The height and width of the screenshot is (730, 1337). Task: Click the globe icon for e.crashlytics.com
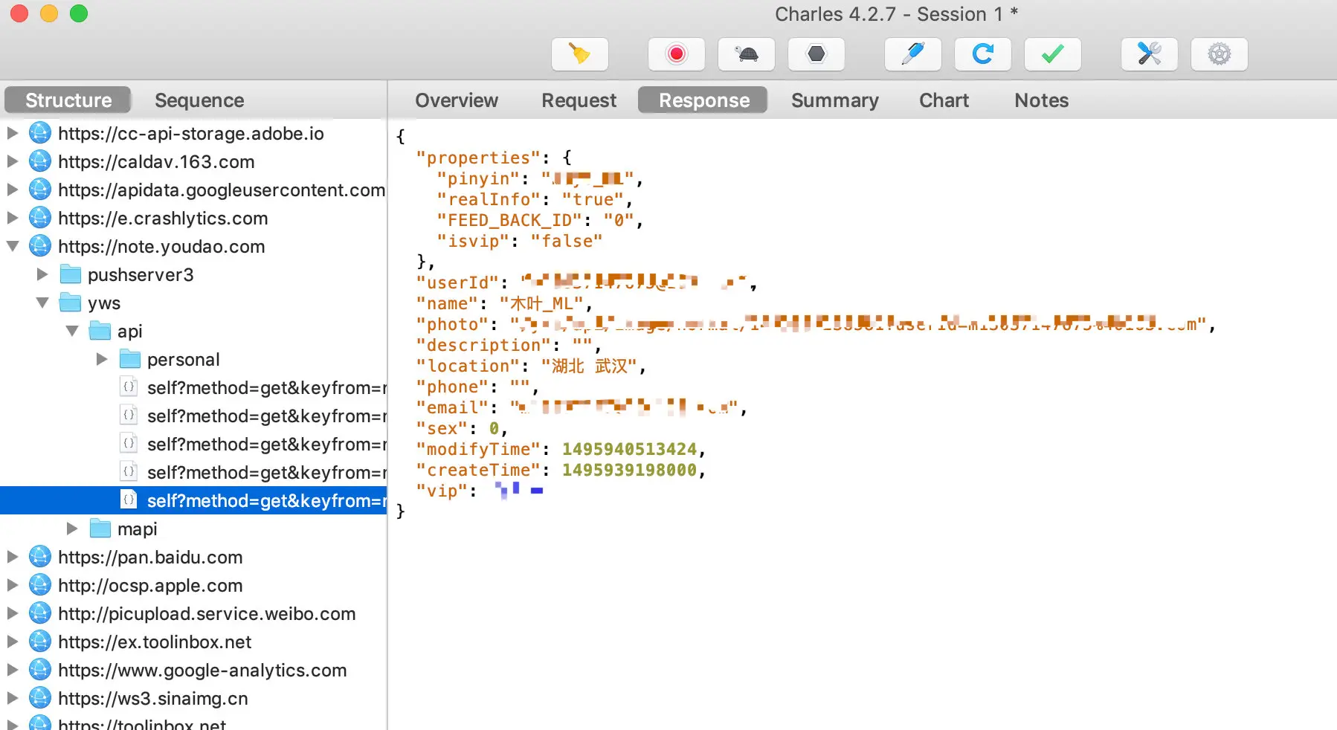click(40, 219)
